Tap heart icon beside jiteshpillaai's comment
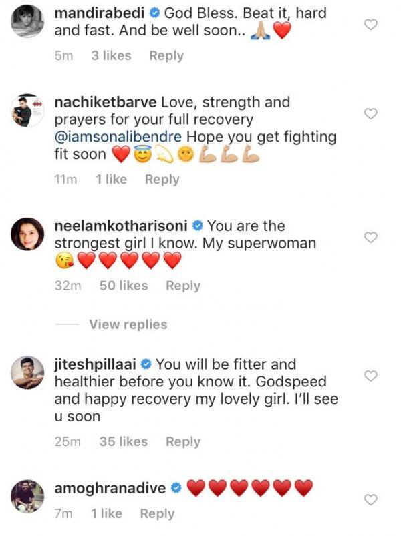Image resolution: width=401 pixels, height=536 pixels. [371, 376]
